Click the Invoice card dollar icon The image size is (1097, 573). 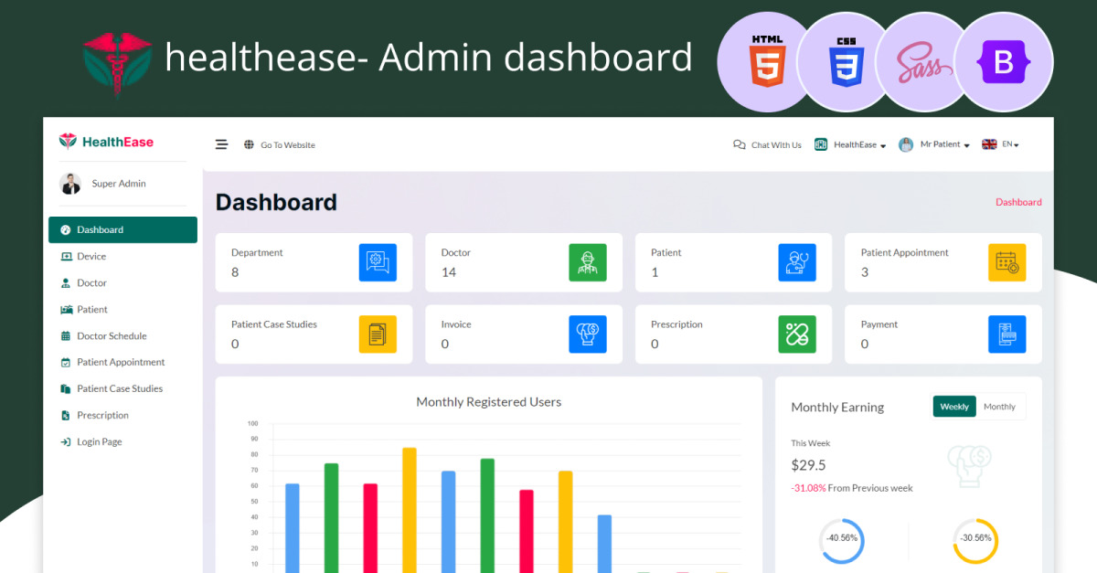click(x=588, y=334)
